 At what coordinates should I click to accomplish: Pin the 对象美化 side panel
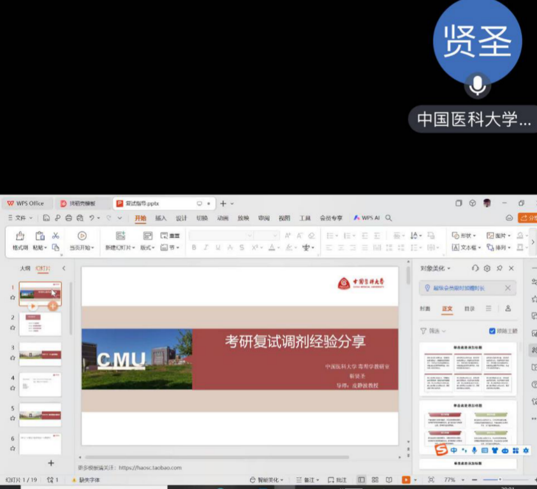[x=499, y=268]
